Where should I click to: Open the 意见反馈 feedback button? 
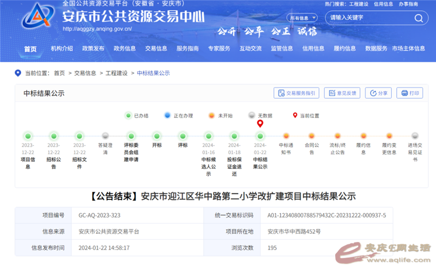coord(342,93)
